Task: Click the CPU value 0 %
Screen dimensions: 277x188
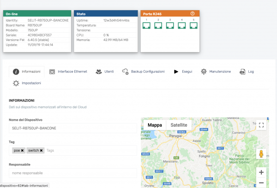Action: [106, 35]
